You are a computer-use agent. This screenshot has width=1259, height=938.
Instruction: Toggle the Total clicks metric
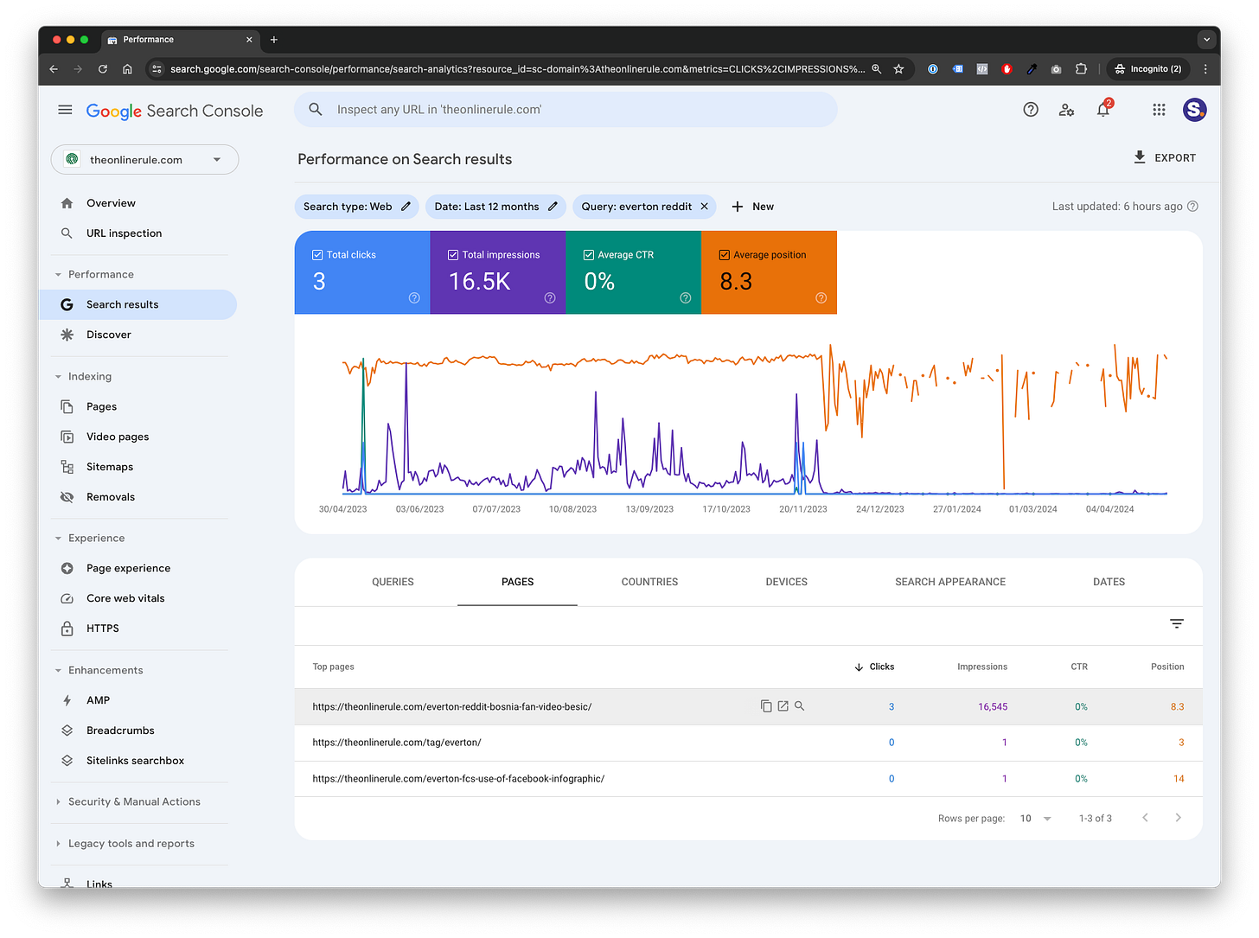[x=317, y=255]
